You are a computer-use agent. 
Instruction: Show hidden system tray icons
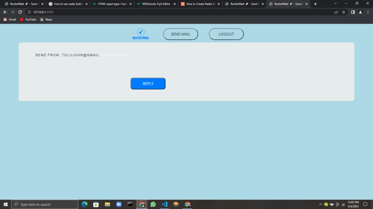point(320,204)
